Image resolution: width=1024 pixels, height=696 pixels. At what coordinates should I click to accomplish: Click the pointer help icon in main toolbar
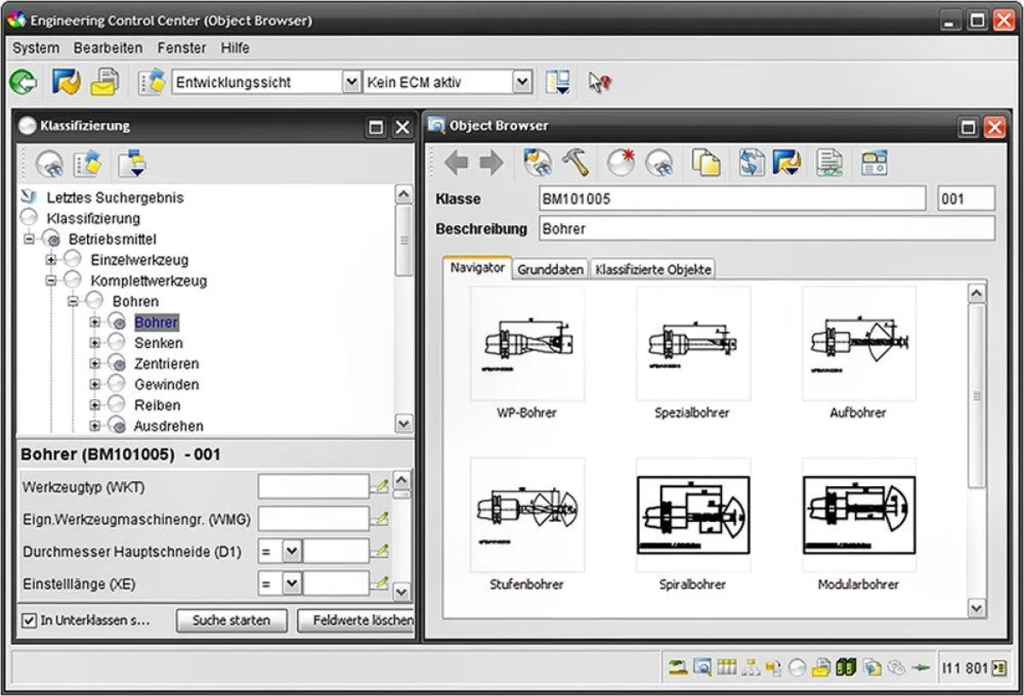[600, 83]
